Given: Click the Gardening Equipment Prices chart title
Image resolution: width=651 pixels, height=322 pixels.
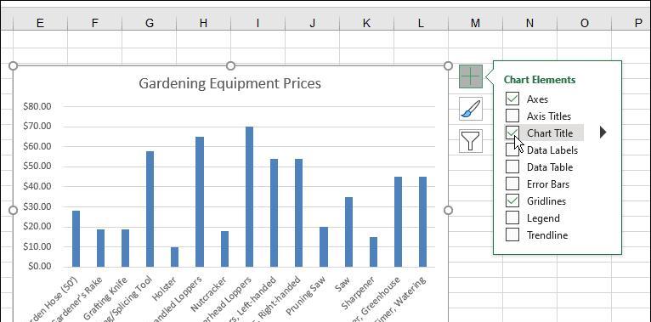Looking at the screenshot, I should pos(229,83).
